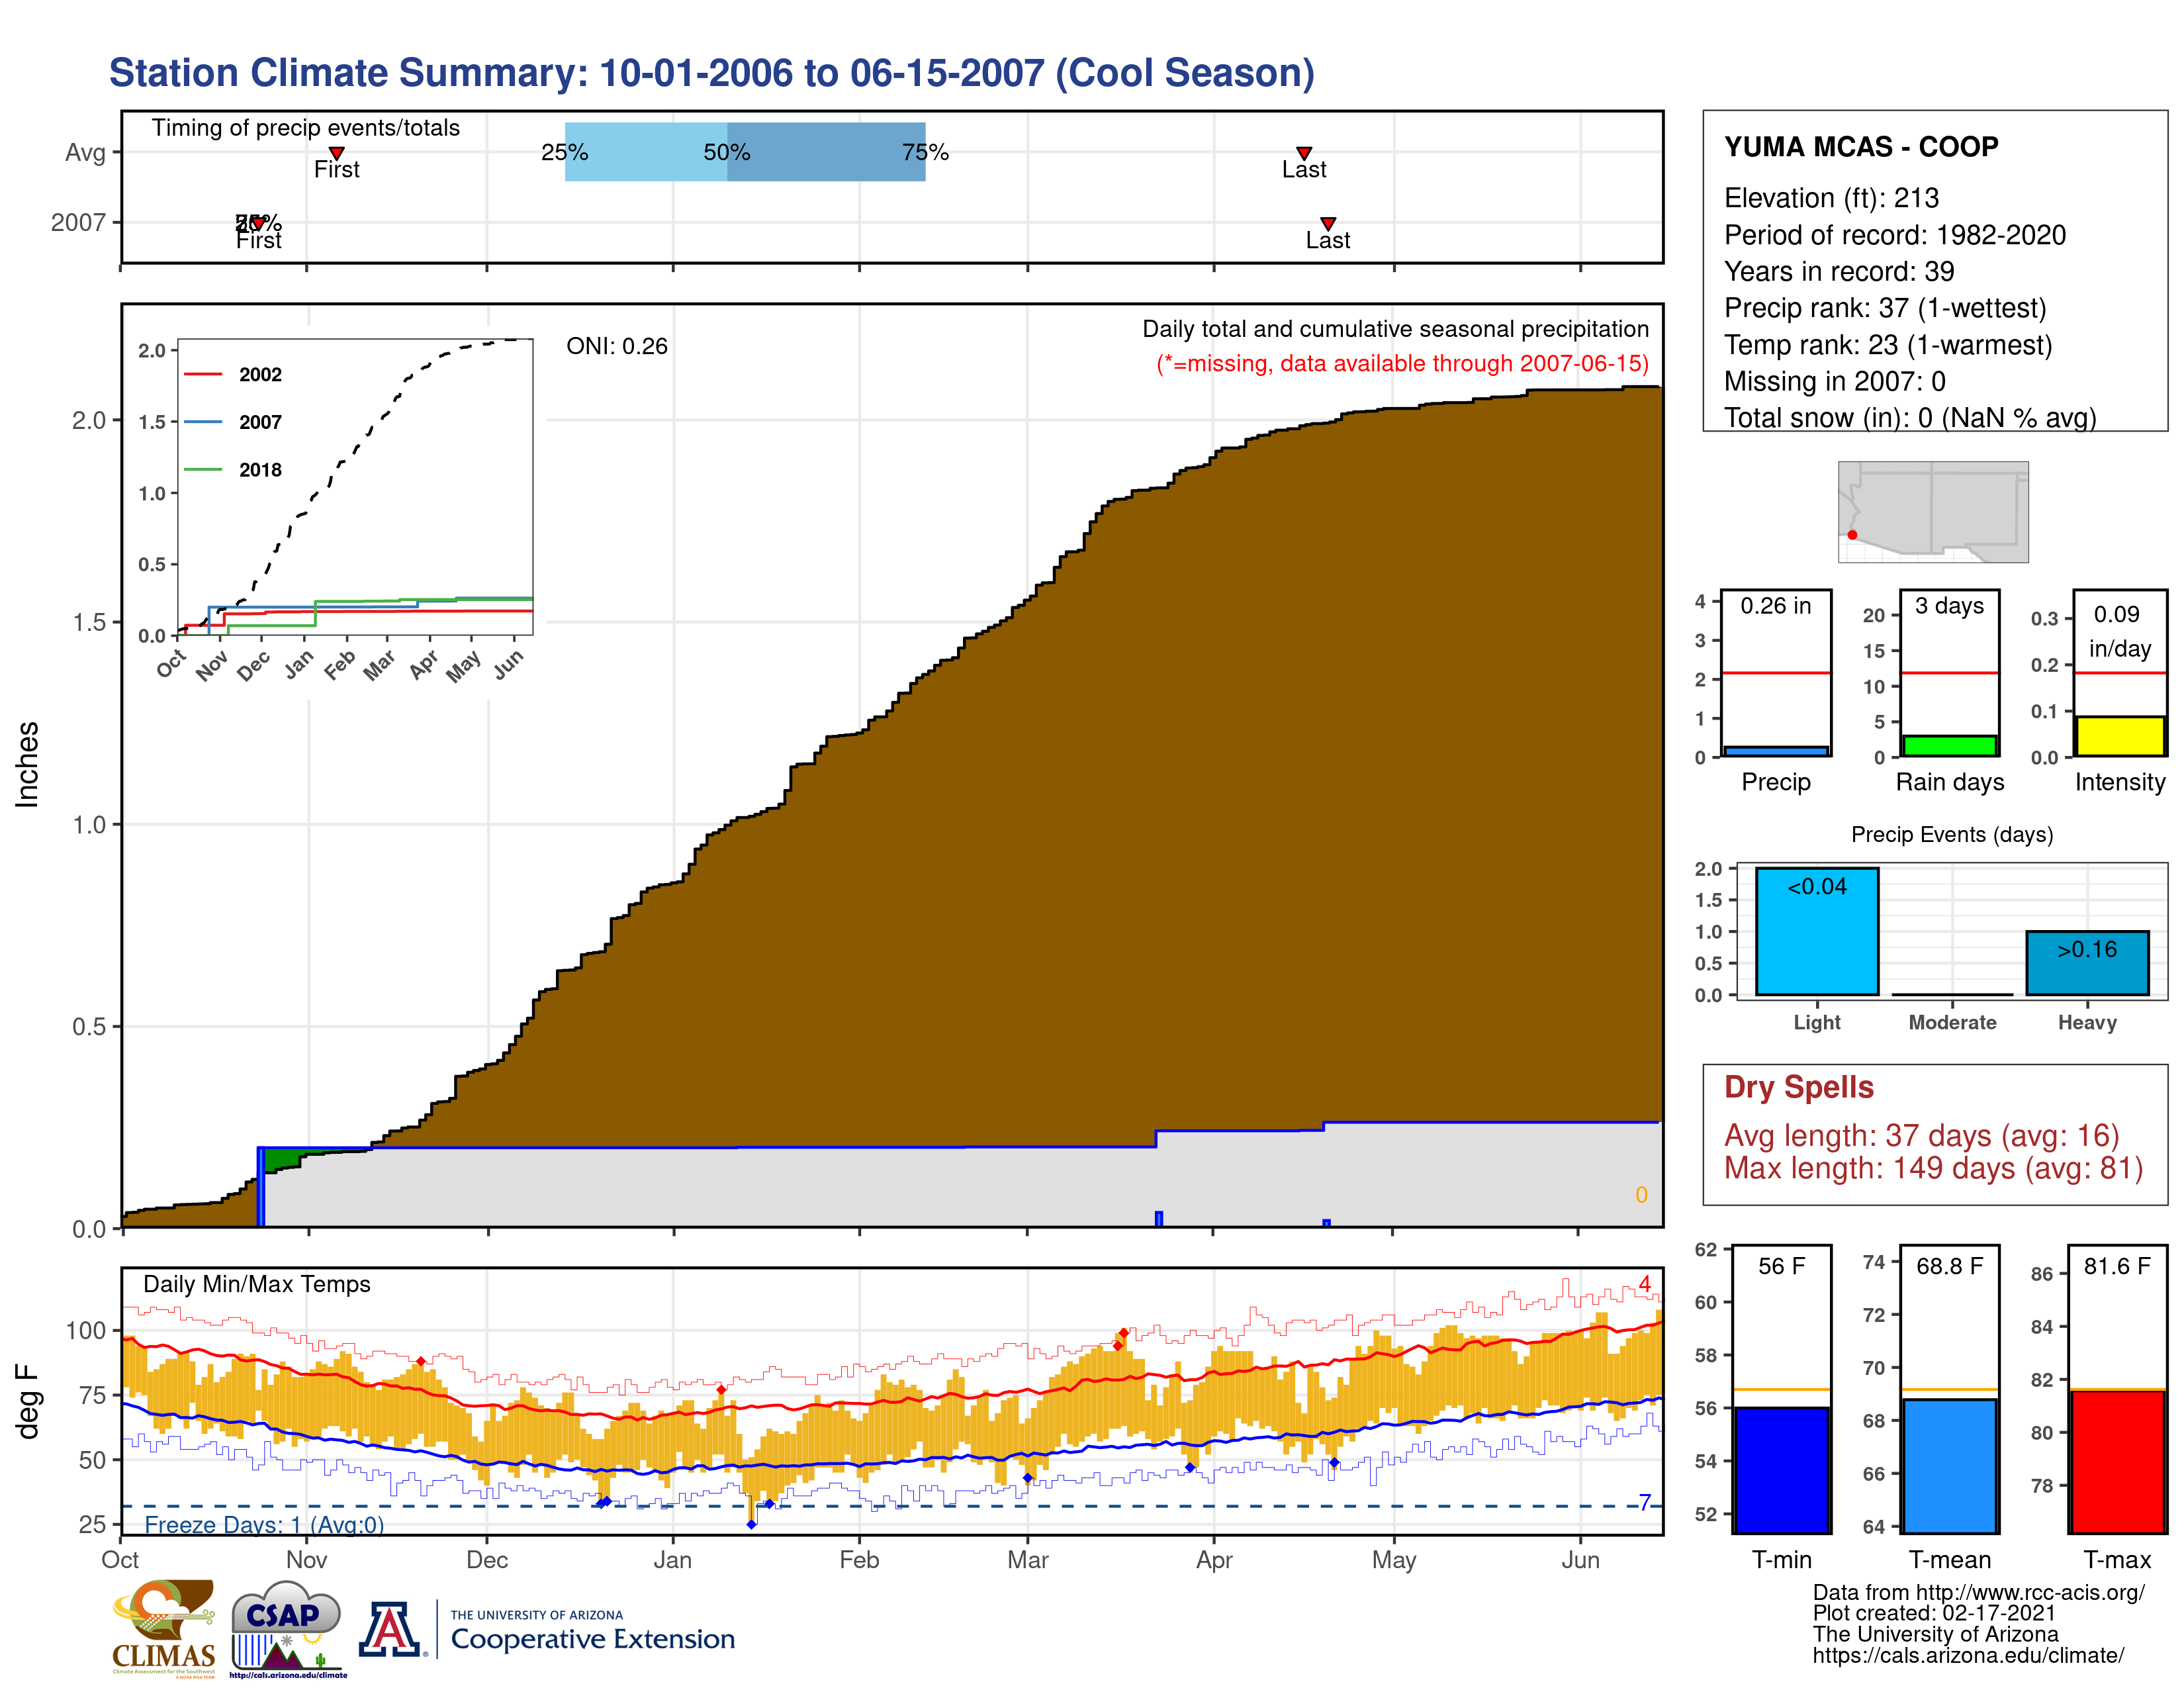This screenshot has width=2184, height=1688.
Task: Click the red '4' count on temperature chart
Action: coord(1644,1284)
